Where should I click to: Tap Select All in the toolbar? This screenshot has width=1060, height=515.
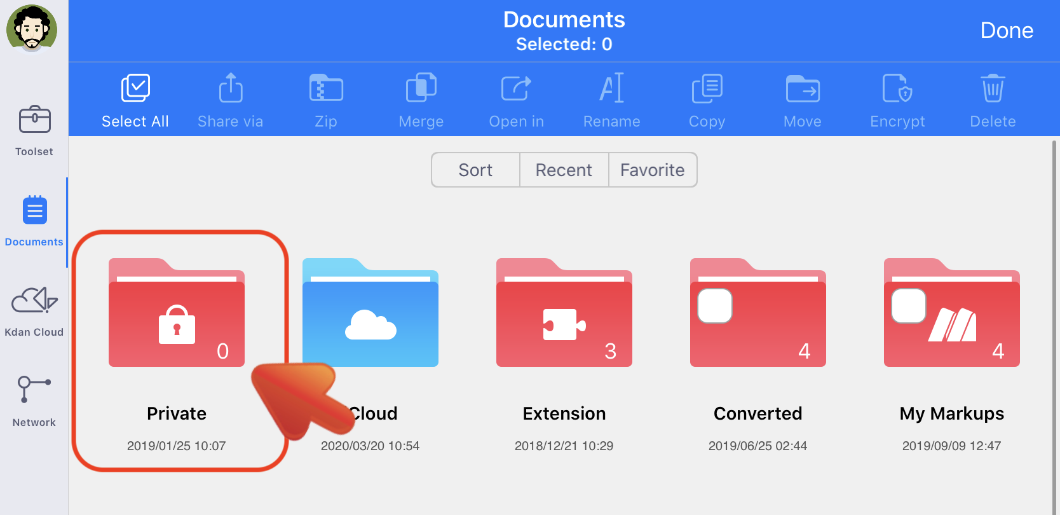coord(135,101)
